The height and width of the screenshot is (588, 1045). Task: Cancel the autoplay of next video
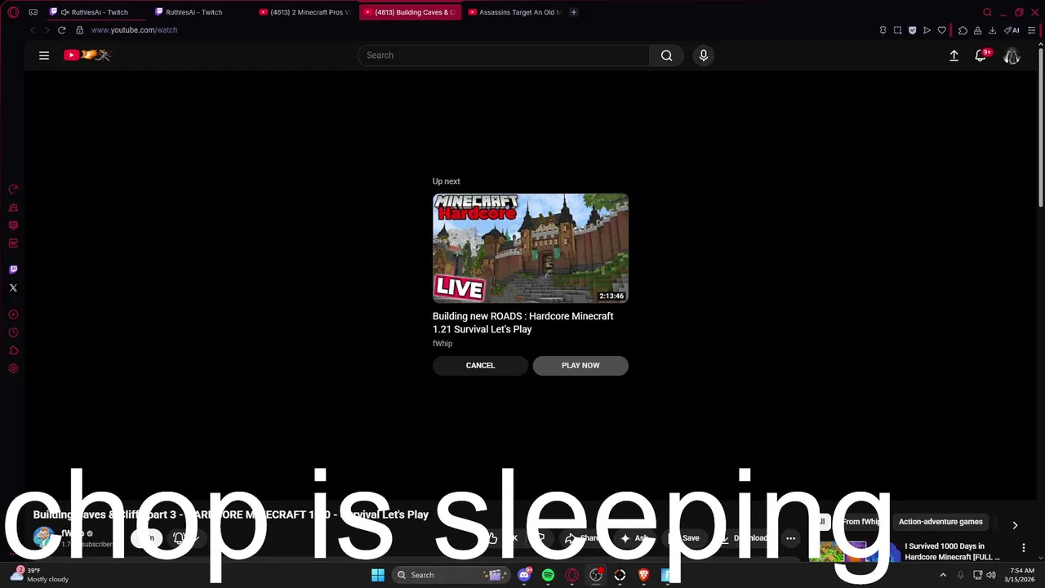480,365
